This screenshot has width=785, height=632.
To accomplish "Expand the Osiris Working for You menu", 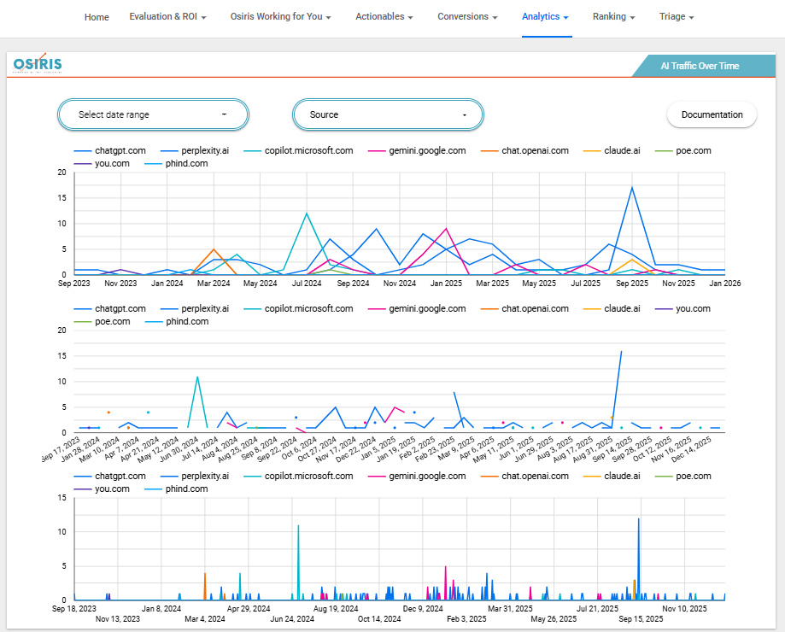I will [280, 17].
